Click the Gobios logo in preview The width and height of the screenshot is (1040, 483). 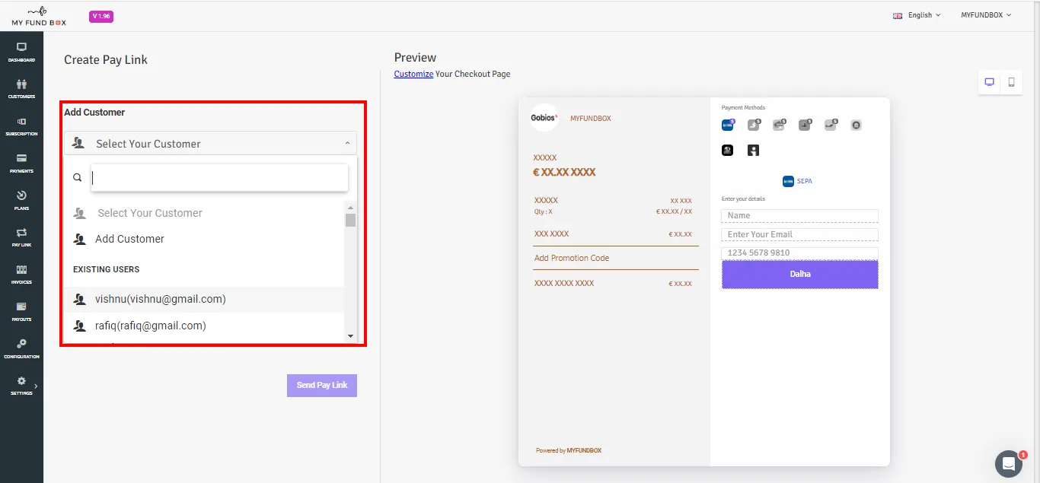[544, 118]
